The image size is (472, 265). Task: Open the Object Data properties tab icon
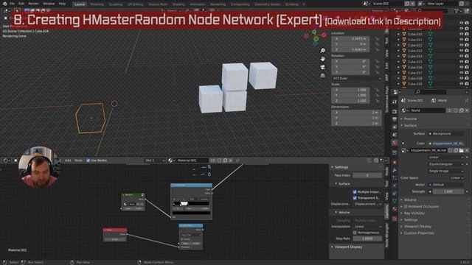click(395, 200)
